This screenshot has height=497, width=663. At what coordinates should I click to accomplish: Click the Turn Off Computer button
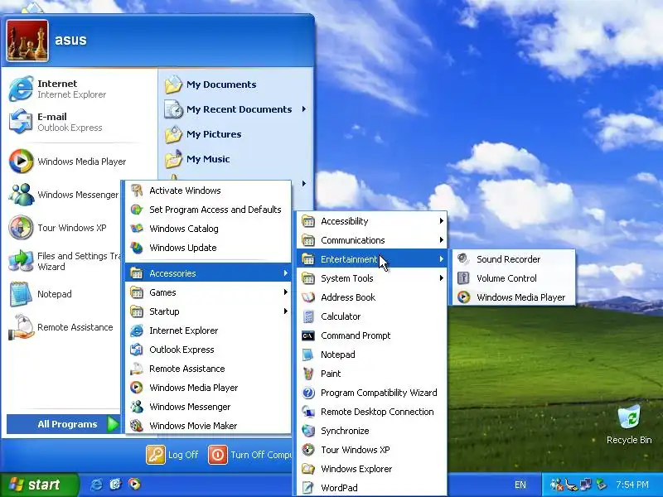[x=250, y=455]
